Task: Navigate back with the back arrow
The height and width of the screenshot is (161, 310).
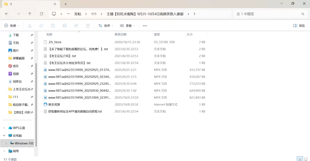Action: click(x=7, y=14)
